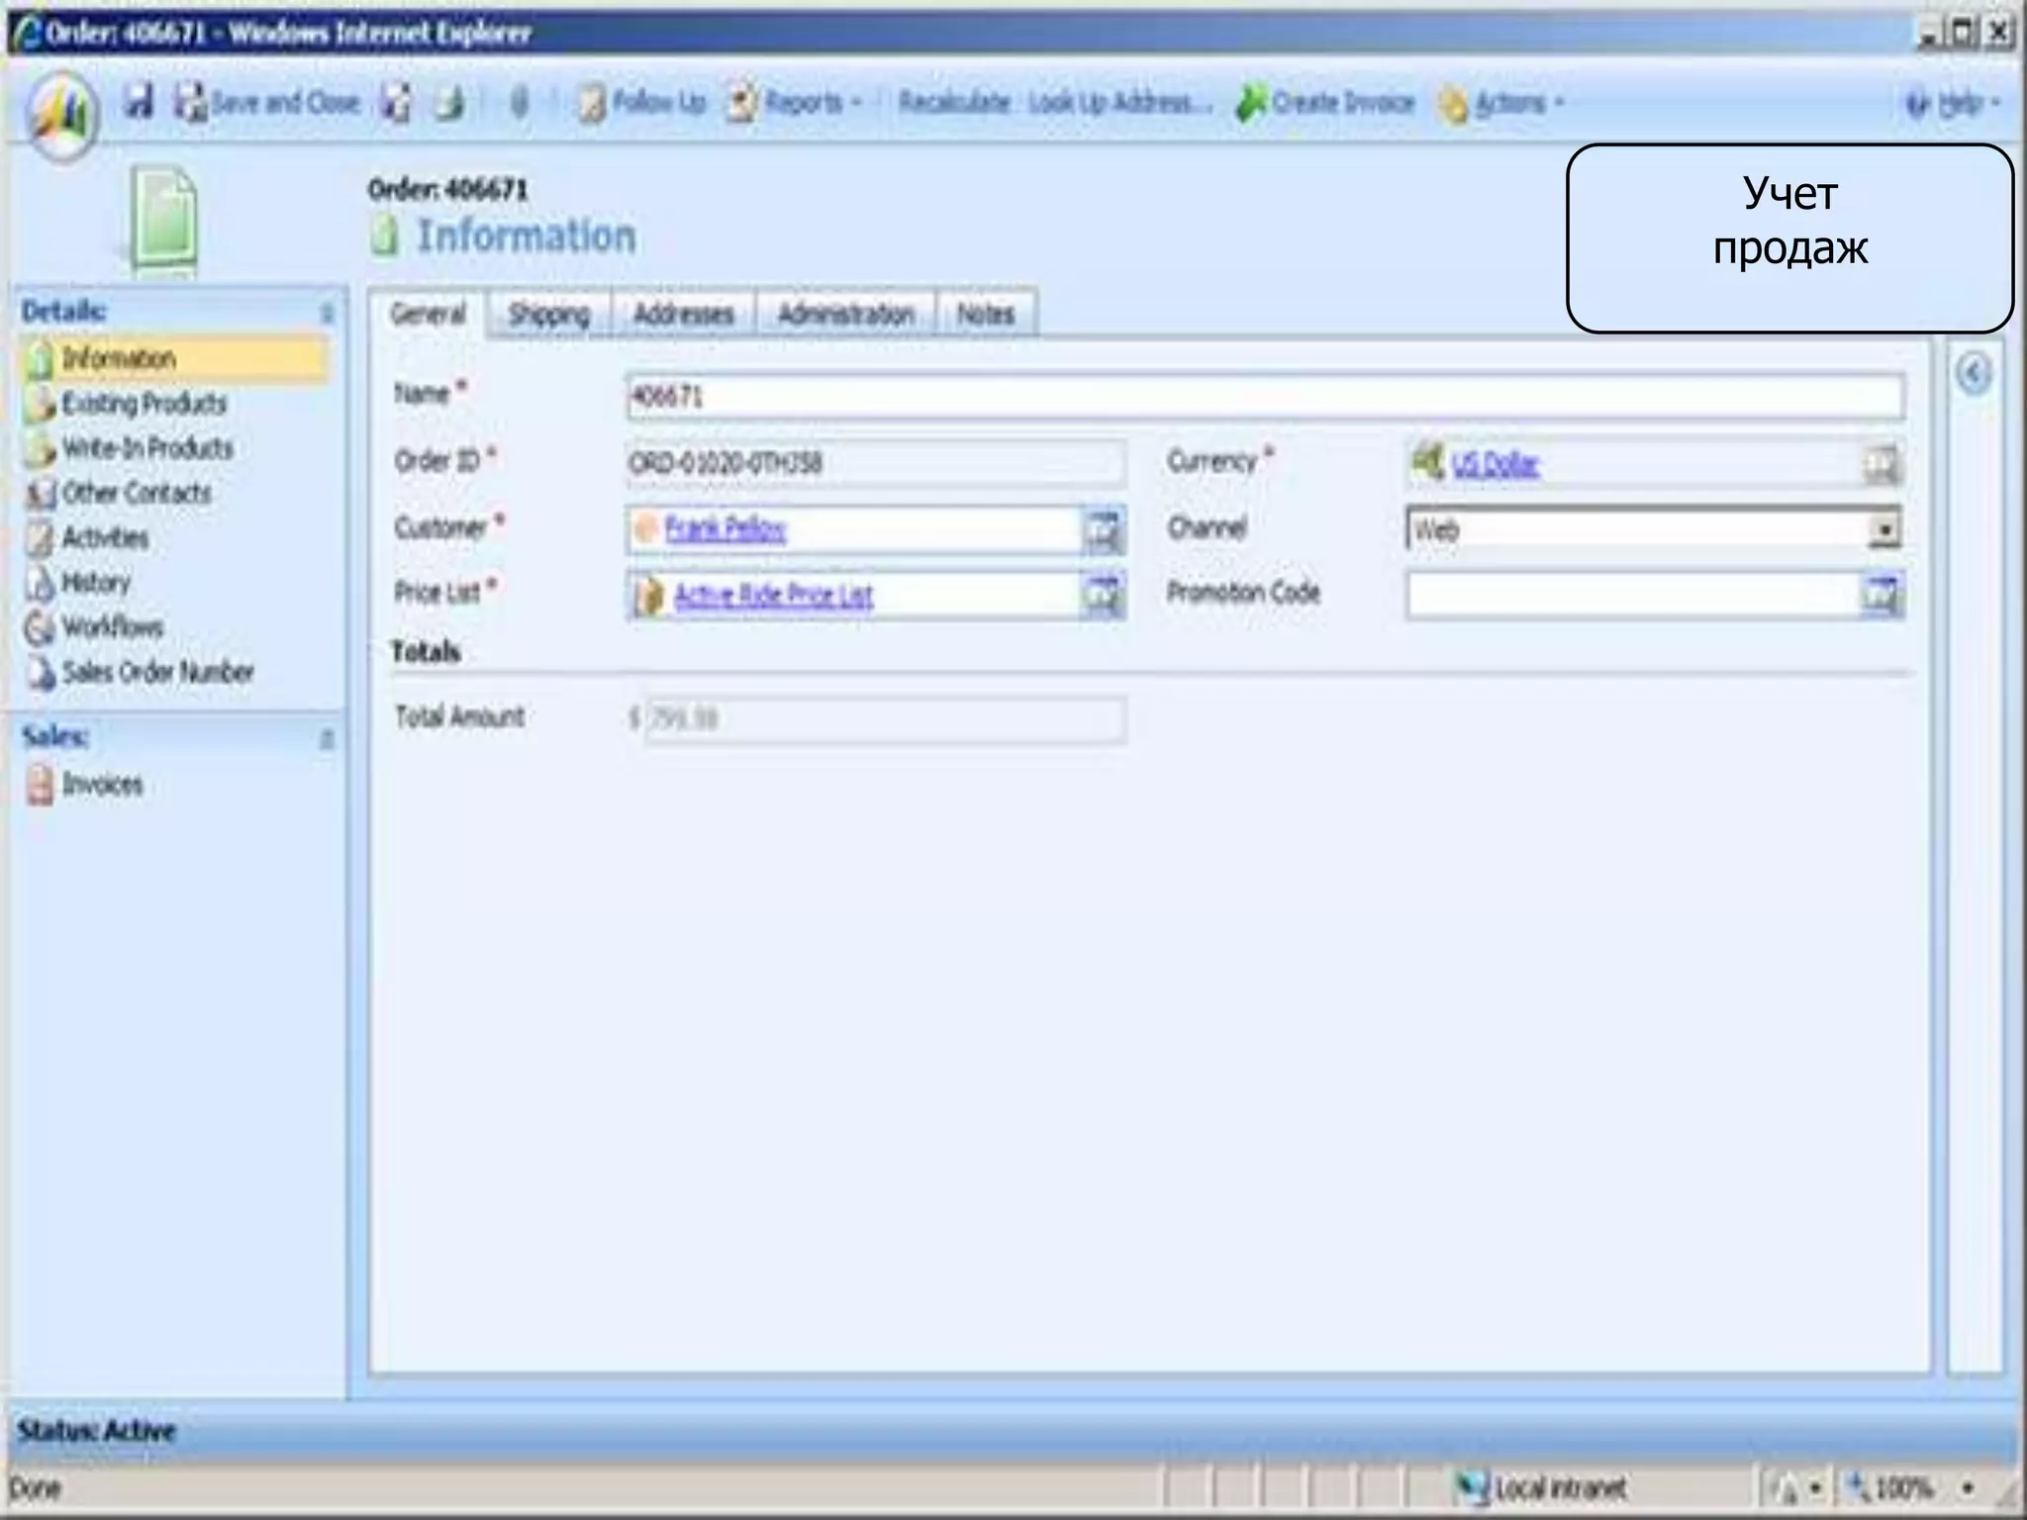Open the Promotion Code lookup icon
The height and width of the screenshot is (1520, 2027).
point(1881,596)
